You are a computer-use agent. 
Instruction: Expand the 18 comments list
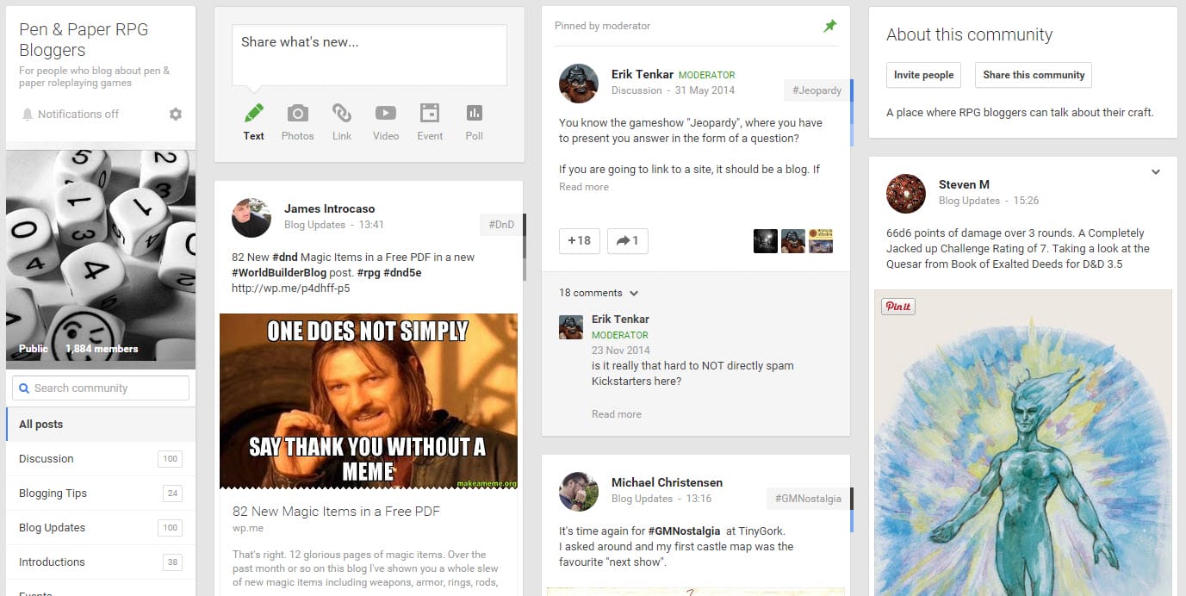point(599,293)
